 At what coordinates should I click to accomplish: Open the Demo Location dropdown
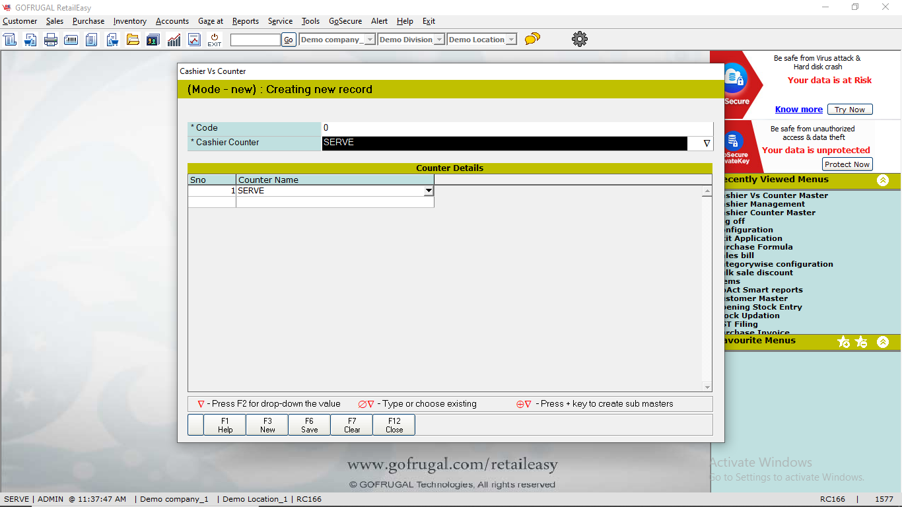pyautogui.click(x=511, y=40)
